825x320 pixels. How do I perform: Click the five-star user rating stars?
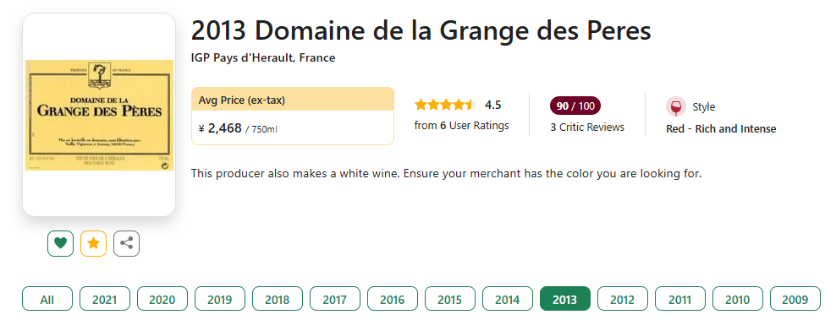coord(446,105)
